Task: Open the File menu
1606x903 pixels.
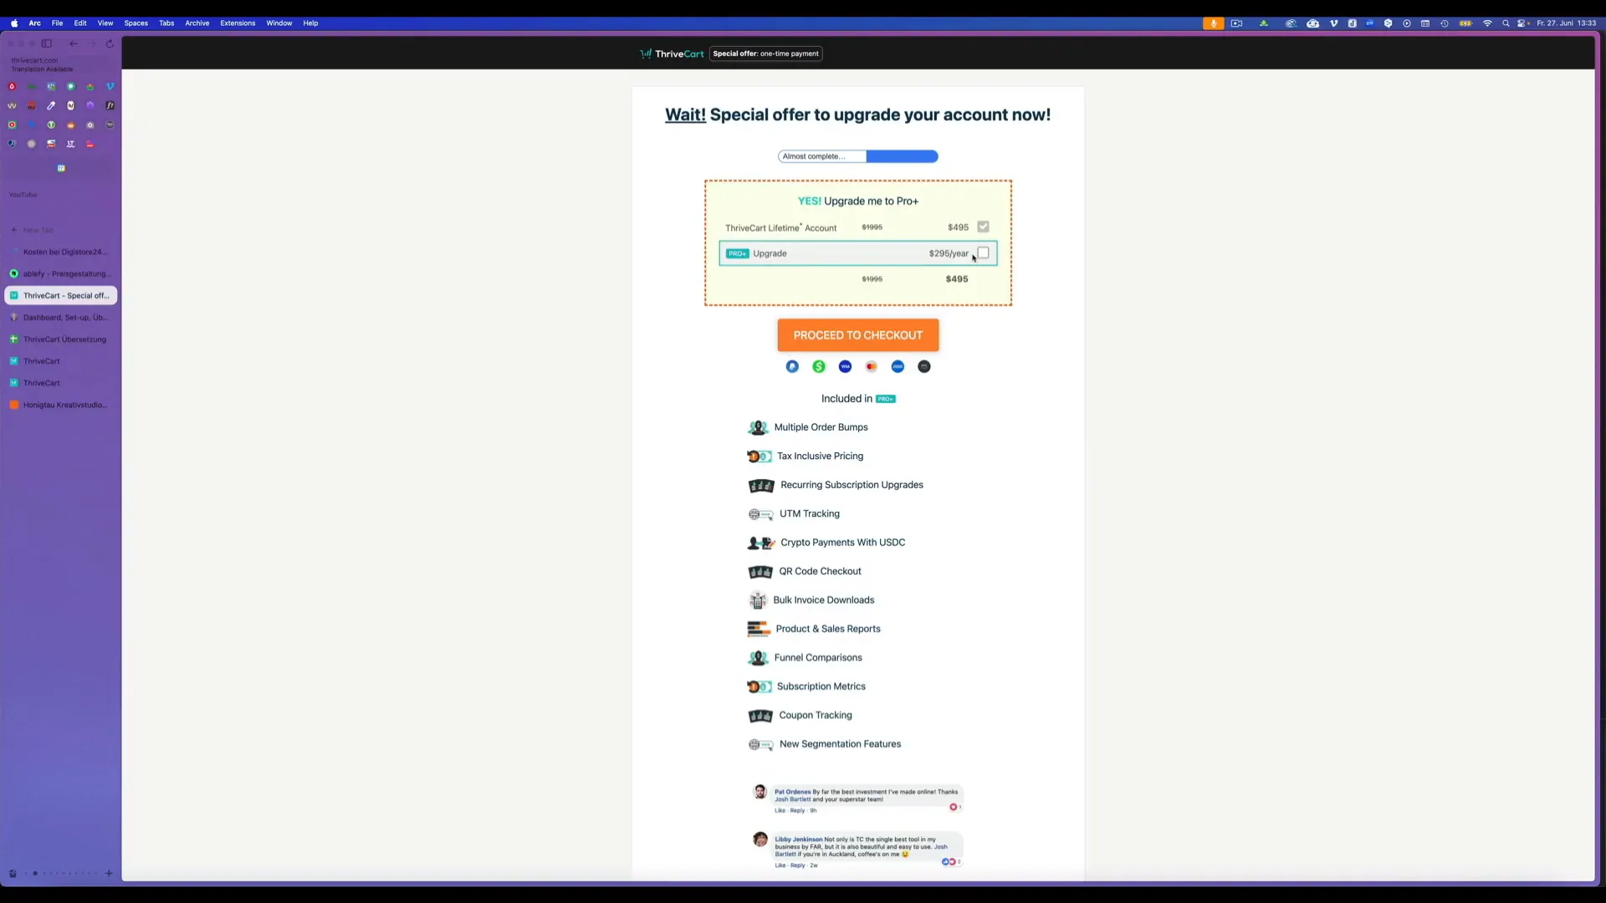Action: (57, 23)
